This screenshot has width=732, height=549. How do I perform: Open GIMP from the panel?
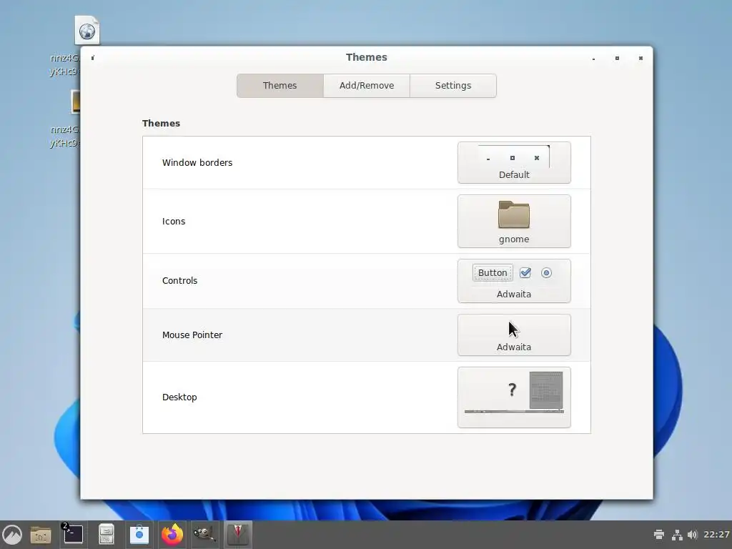point(204,535)
